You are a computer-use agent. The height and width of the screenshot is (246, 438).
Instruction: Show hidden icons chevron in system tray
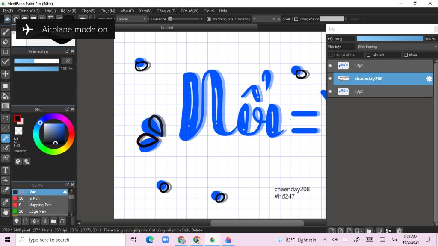click(325, 240)
